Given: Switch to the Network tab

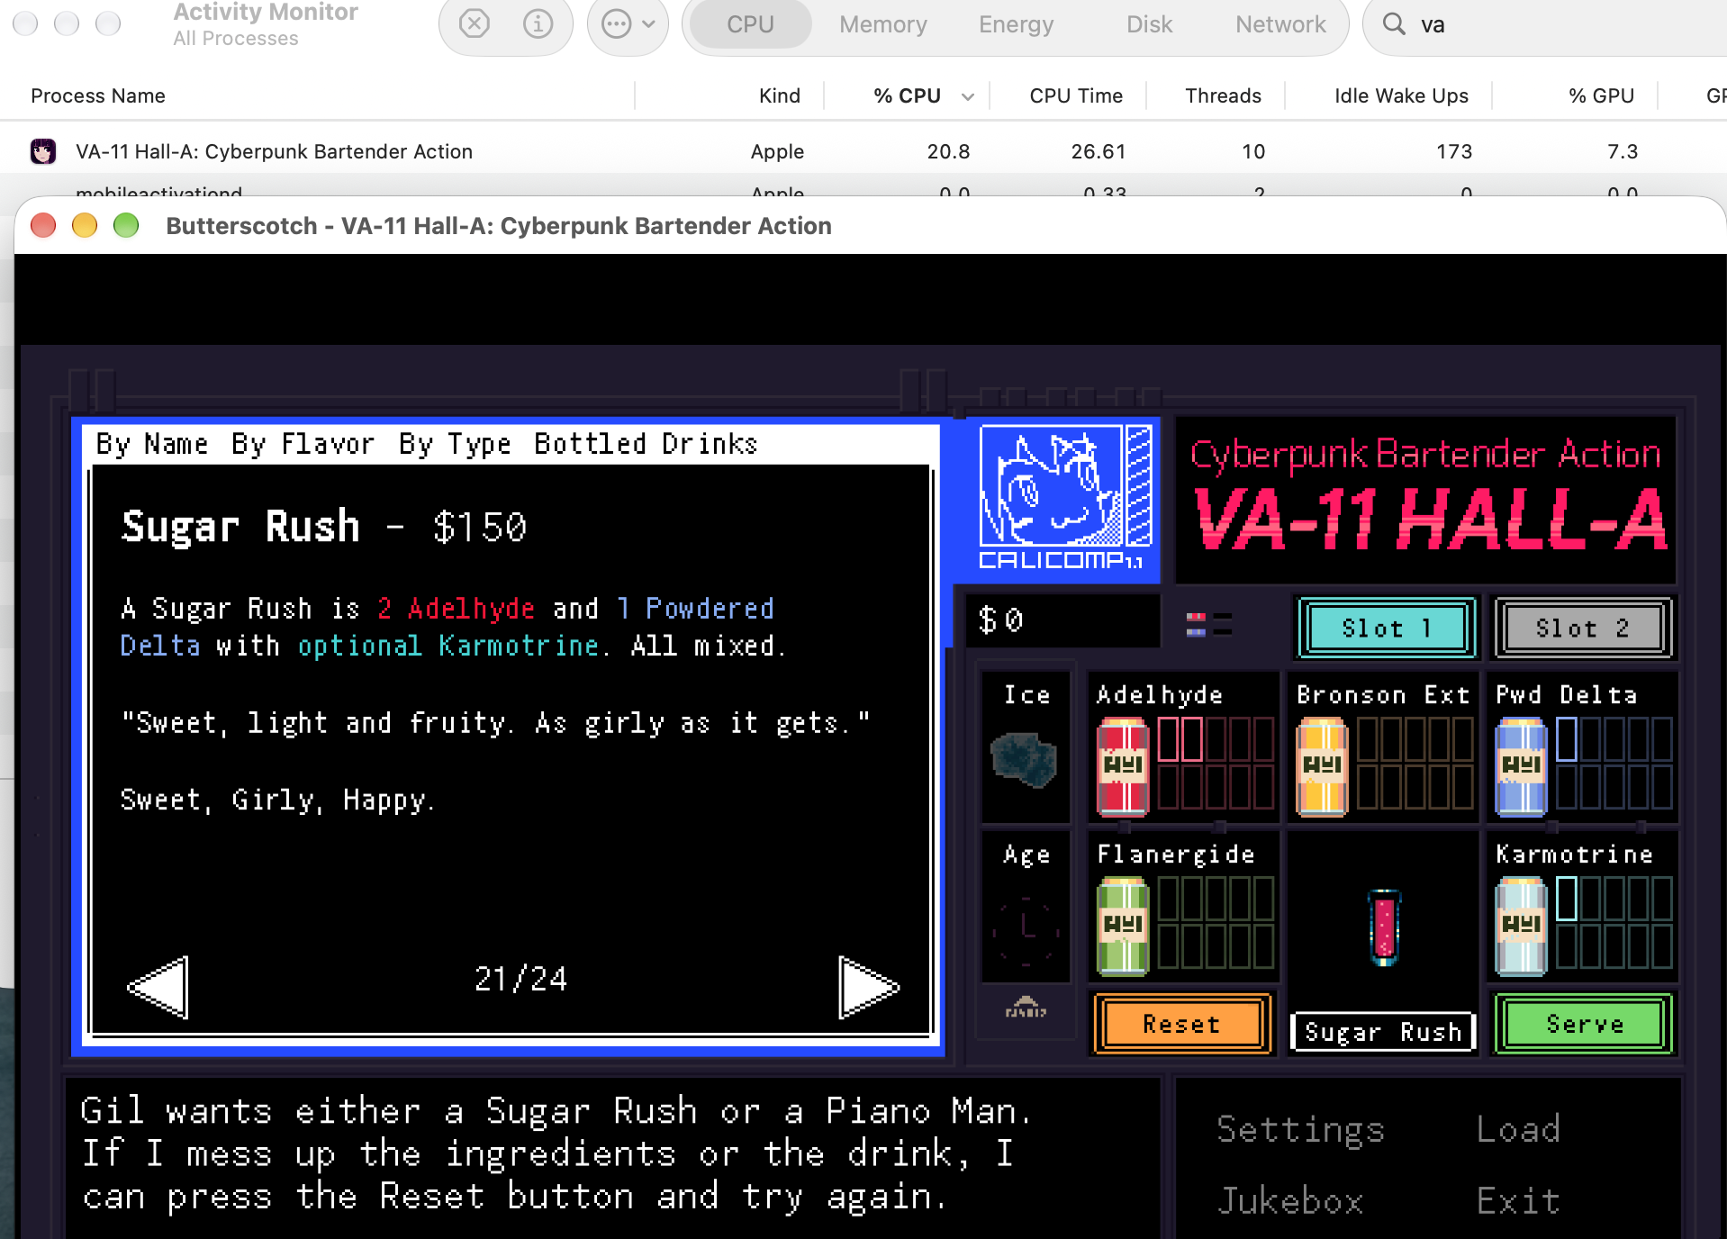Looking at the screenshot, I should click(x=1280, y=24).
